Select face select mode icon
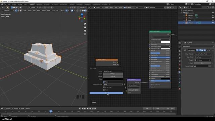The height and width of the screenshot is (121, 215). point(21,10)
